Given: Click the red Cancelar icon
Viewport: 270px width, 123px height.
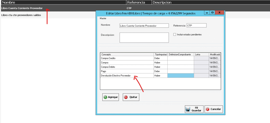Looking at the screenshot, I should [x=207, y=109].
